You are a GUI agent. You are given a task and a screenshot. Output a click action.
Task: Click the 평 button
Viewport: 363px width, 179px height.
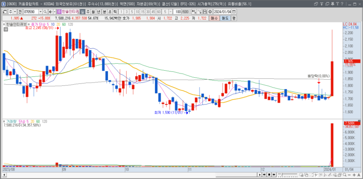234,18
